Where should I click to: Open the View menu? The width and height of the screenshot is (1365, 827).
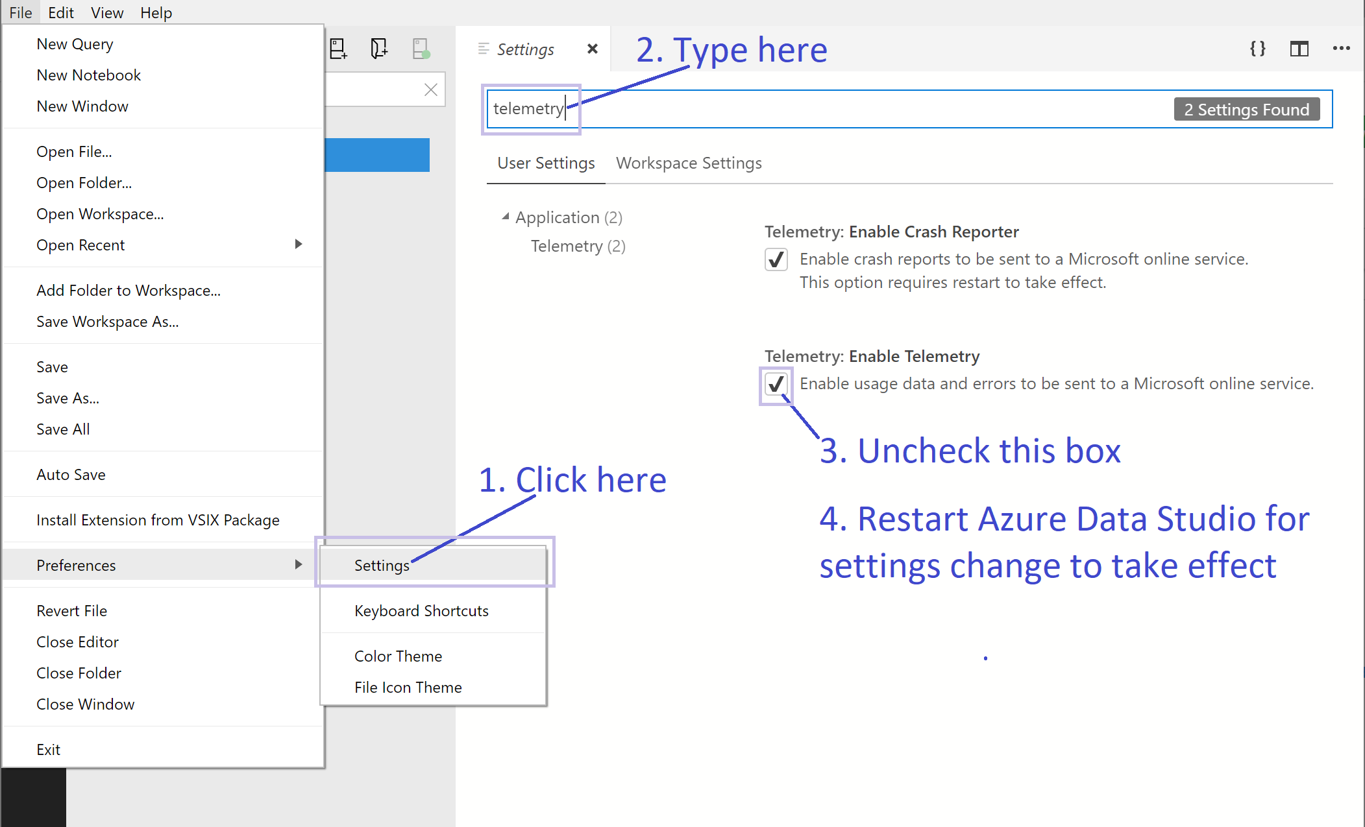(x=107, y=12)
